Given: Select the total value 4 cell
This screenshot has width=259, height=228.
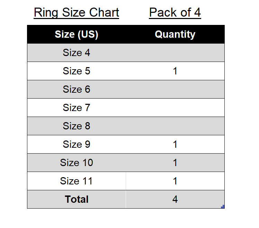Looking at the screenshot, I should click(175, 199).
